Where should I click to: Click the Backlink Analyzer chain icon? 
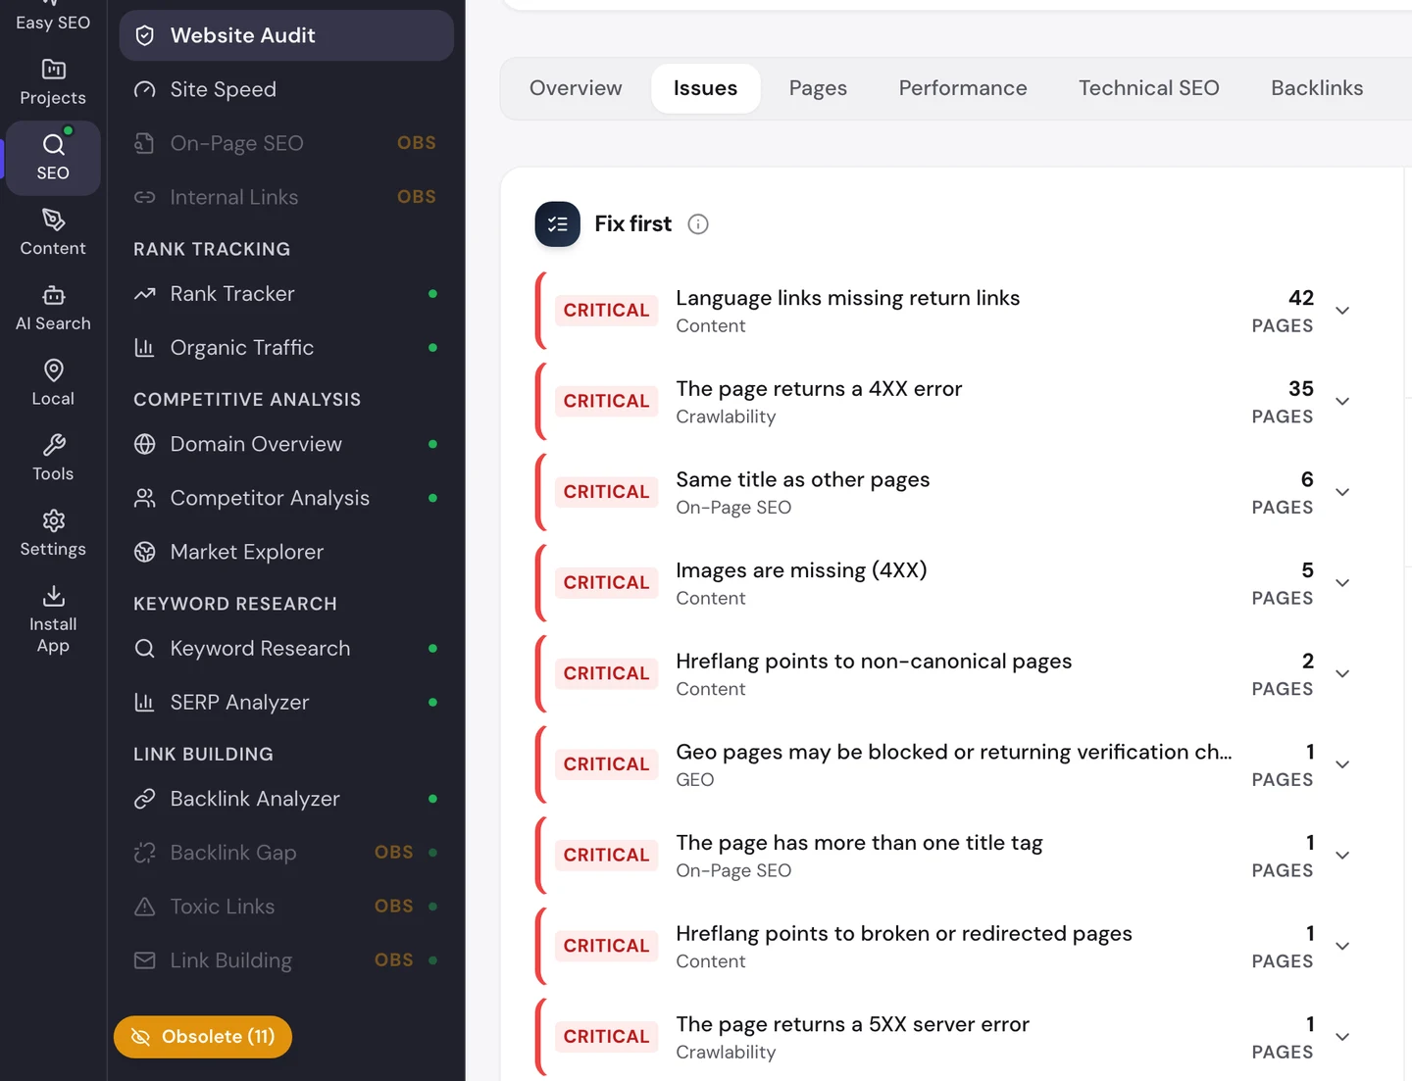tap(145, 799)
